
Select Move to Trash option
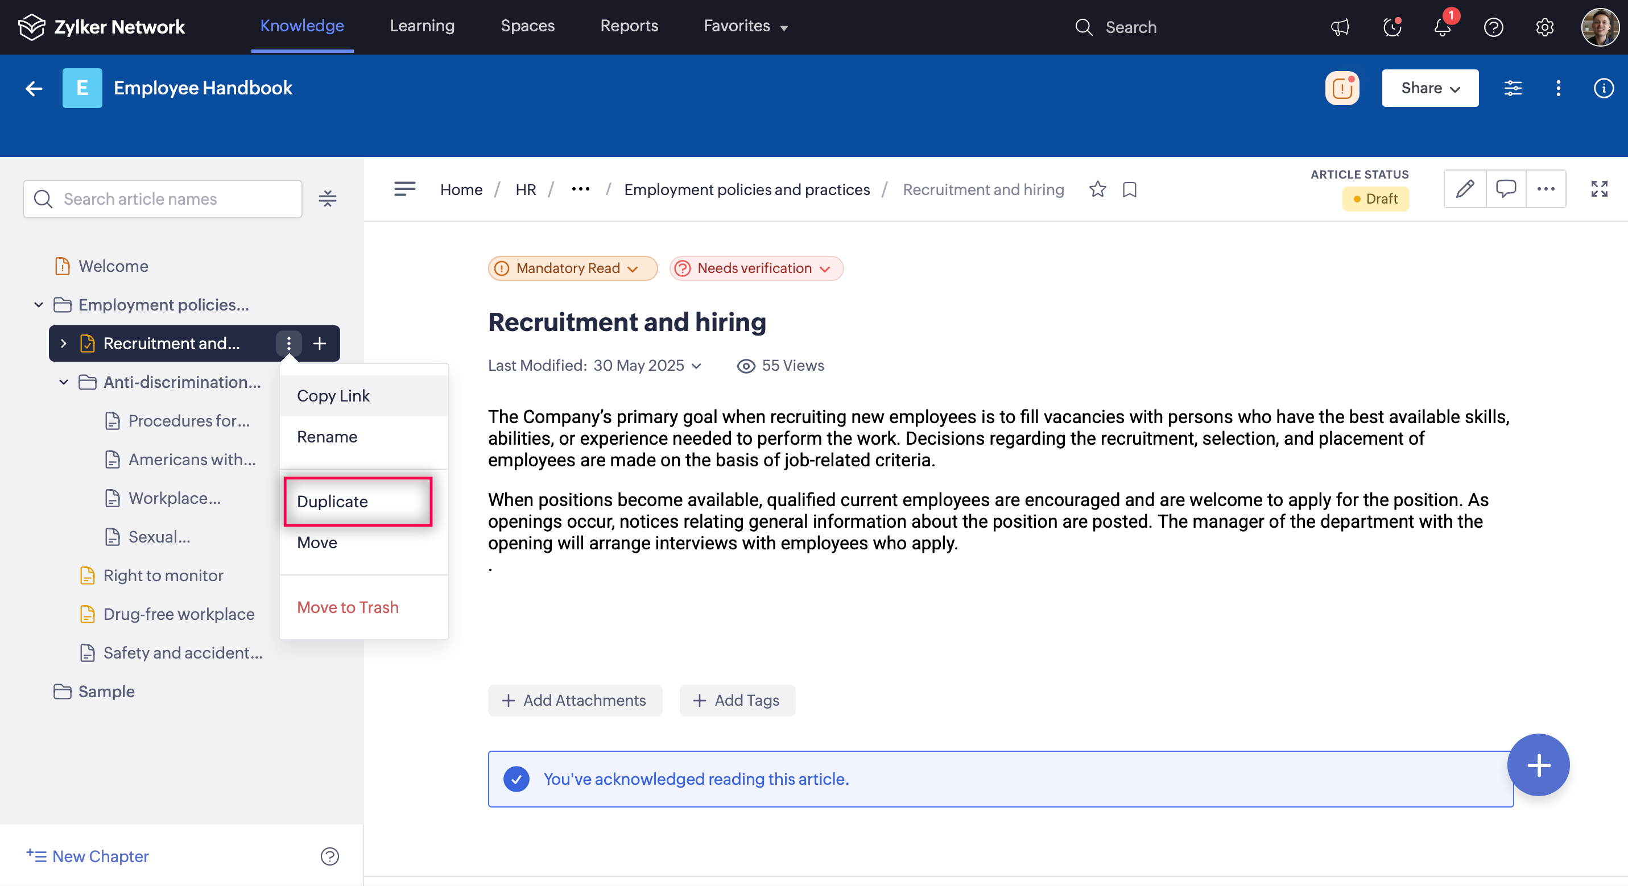348,607
